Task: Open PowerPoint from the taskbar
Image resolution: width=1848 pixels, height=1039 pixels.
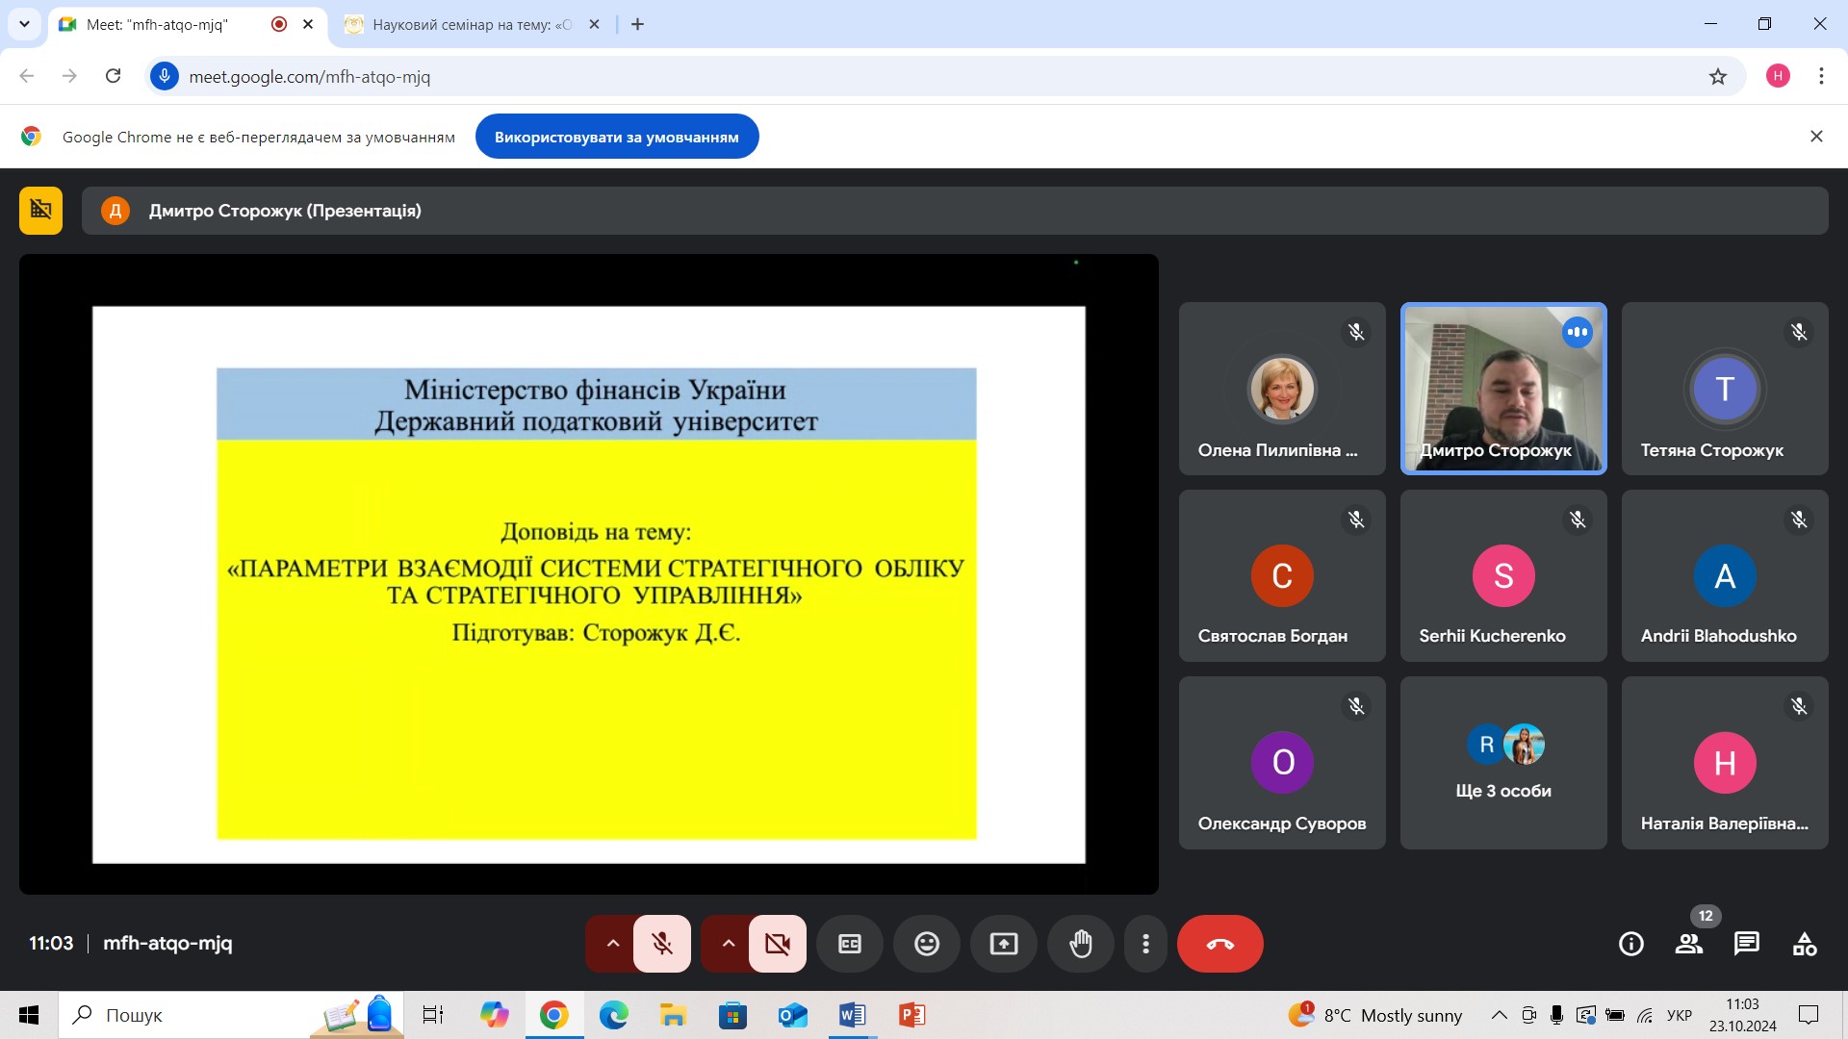Action: tap(911, 1015)
